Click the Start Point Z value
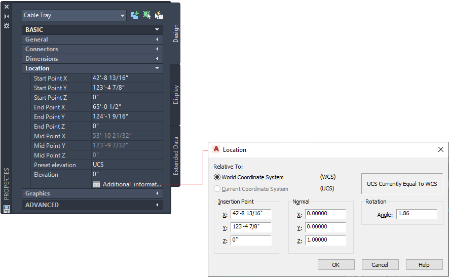 [x=127, y=97]
